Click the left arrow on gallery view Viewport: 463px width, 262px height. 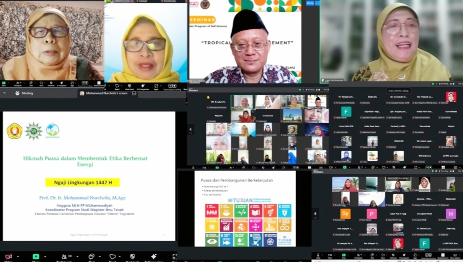coord(191,130)
